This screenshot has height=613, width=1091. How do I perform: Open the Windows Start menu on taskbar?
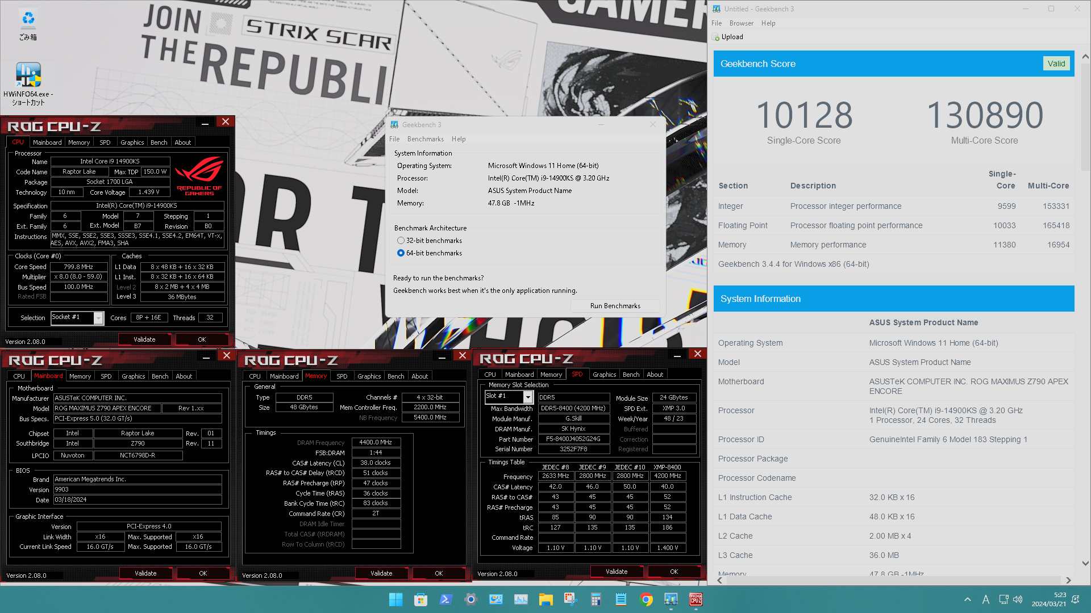pos(395,599)
